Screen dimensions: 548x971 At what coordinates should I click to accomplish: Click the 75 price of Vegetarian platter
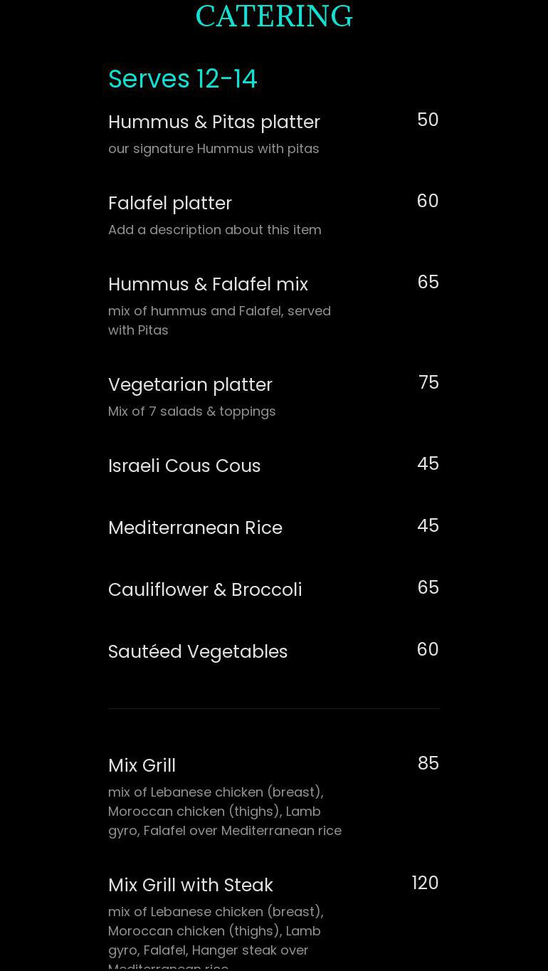[x=428, y=382]
